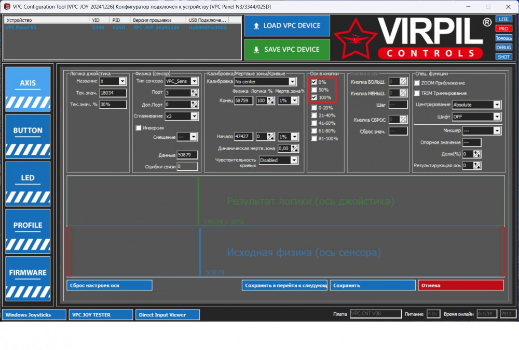Click the Тек.знач. field showing 18034
The image size is (519, 350).
coord(113,93)
